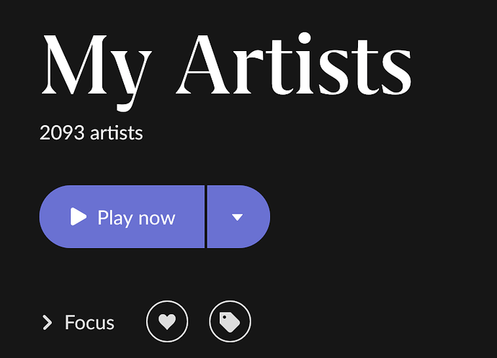Click the Focus label to expand filters
Viewport: 497px width, 358px height.
coord(89,323)
